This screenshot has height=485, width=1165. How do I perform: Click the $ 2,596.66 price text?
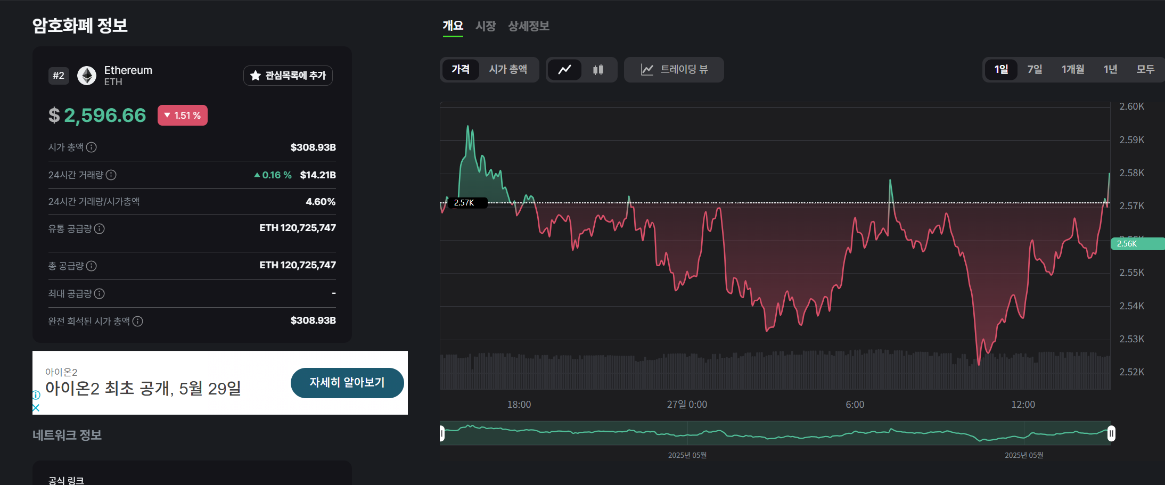click(x=97, y=116)
